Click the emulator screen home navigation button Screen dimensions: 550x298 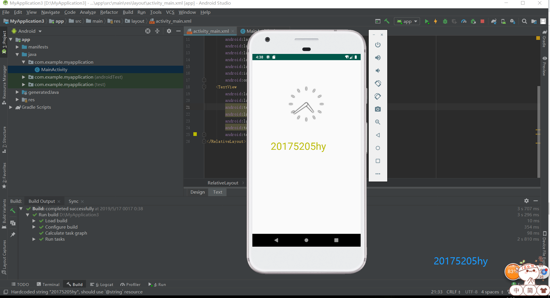(x=306, y=240)
